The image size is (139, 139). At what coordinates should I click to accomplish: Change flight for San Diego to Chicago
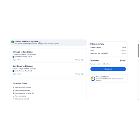[x=80, y=74]
